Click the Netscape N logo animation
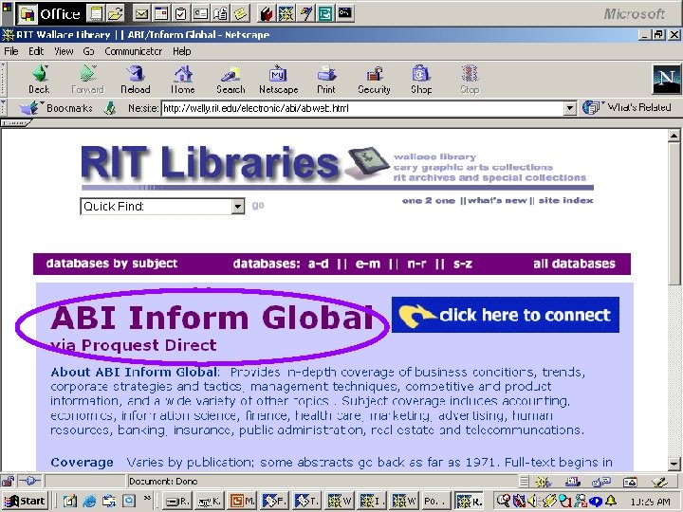683x512 pixels. [x=666, y=80]
